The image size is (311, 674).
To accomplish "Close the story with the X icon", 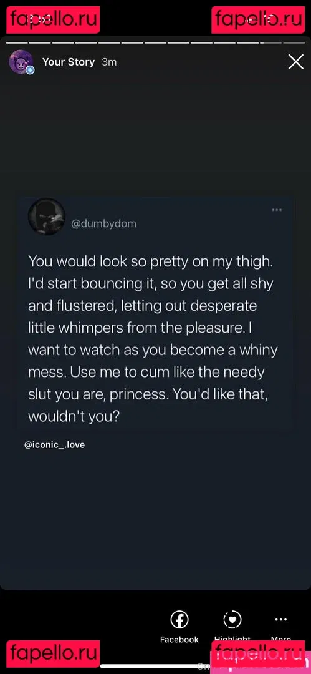I will [296, 62].
